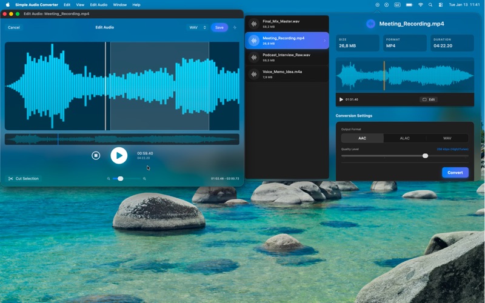The width and height of the screenshot is (485, 303).
Task: Select ALAC as the output format
Action: pos(404,138)
